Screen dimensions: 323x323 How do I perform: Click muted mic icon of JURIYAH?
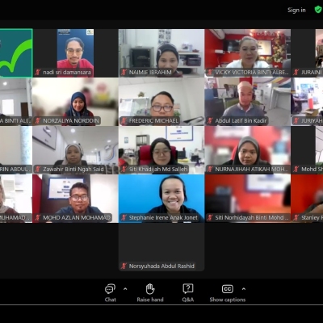tap(296, 120)
